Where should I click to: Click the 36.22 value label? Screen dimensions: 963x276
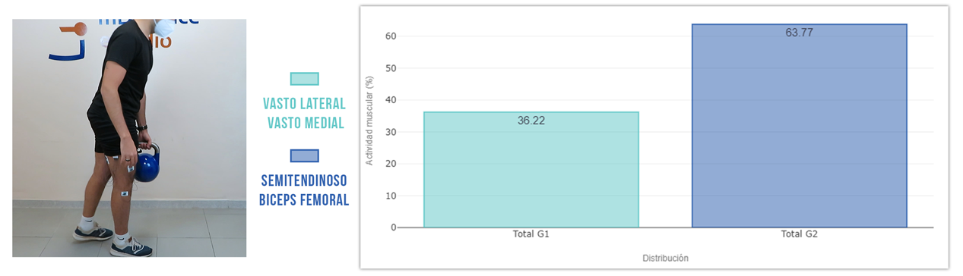click(x=531, y=121)
